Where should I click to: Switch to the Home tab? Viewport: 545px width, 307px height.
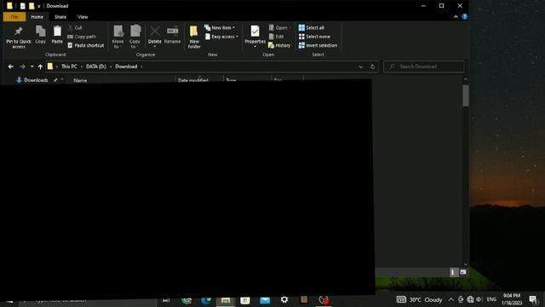pos(37,17)
